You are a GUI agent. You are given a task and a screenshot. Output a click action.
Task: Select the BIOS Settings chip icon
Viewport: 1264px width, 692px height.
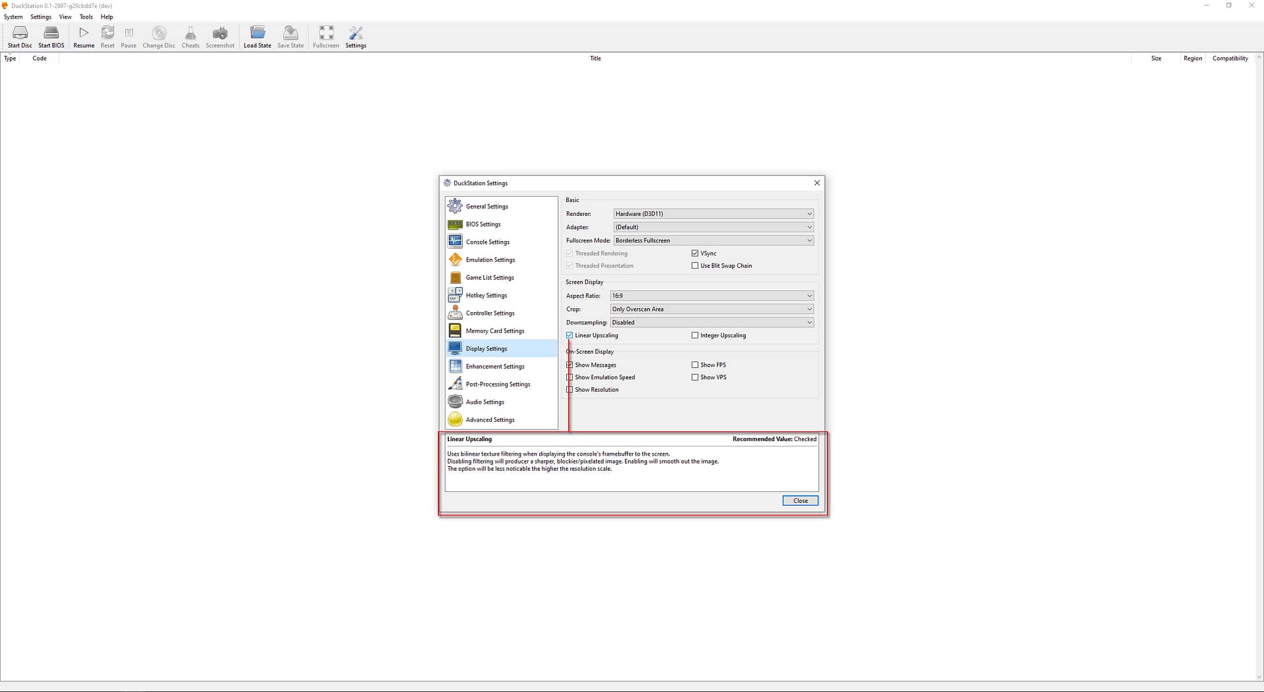[x=455, y=224]
